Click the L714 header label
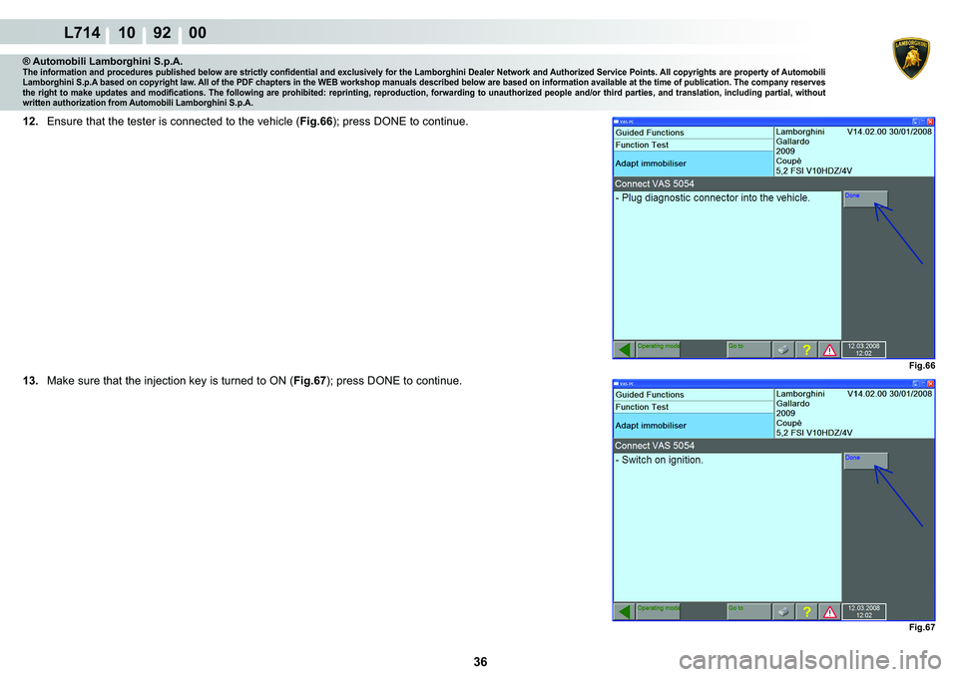Screen dimensions: 958x677 click(82, 32)
